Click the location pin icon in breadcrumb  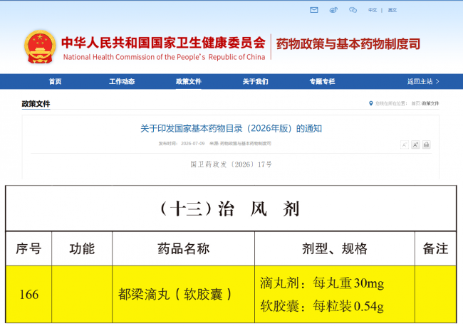click(371, 103)
